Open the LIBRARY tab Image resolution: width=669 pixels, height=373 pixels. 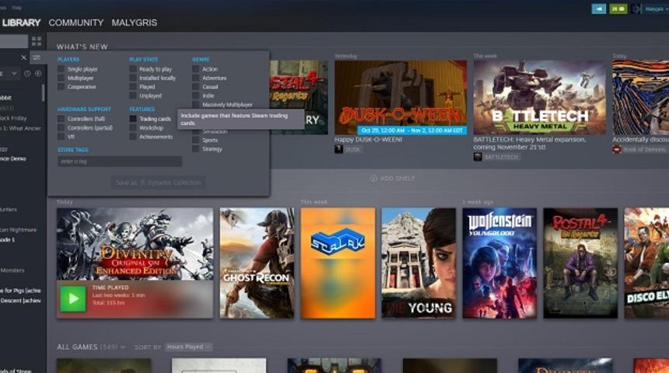pyautogui.click(x=21, y=23)
